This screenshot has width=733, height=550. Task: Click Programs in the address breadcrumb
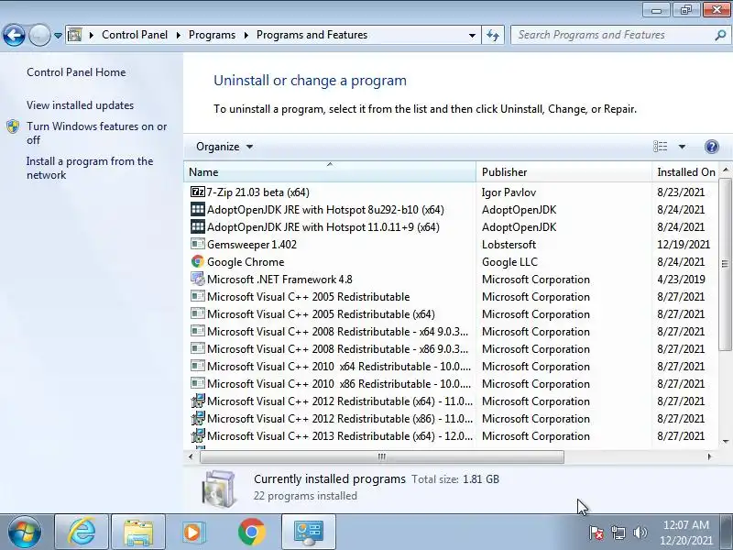(212, 35)
